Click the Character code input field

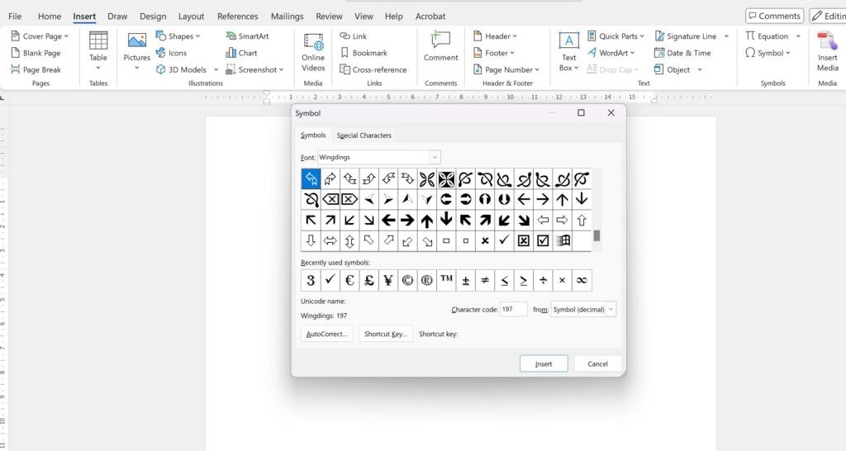click(513, 310)
